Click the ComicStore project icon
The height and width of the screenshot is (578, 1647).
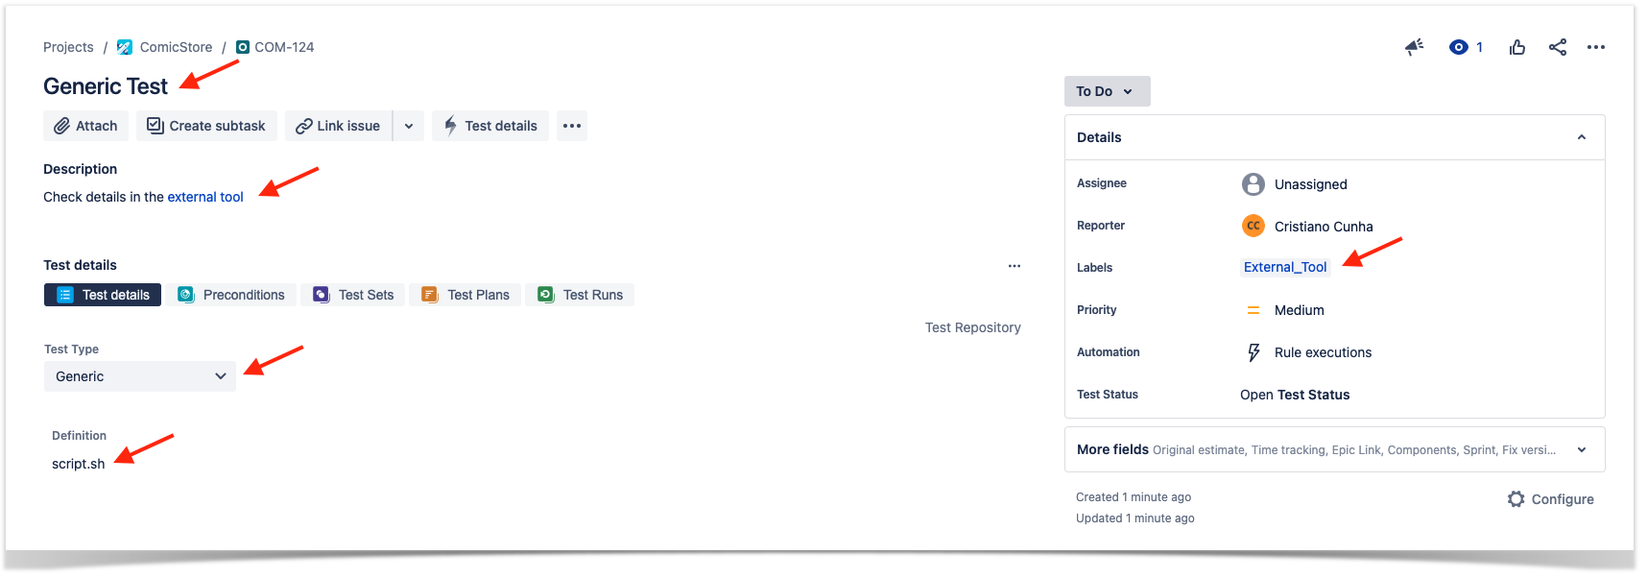(125, 47)
